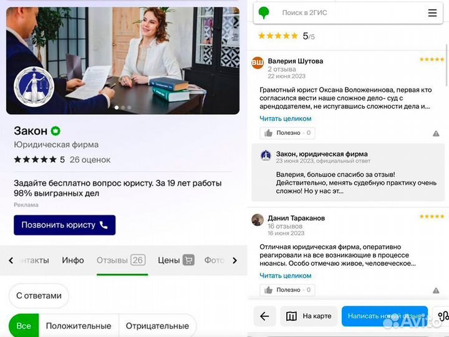
Task: Click the five-star rating under Юридическая фирма
Action: pos(35,160)
